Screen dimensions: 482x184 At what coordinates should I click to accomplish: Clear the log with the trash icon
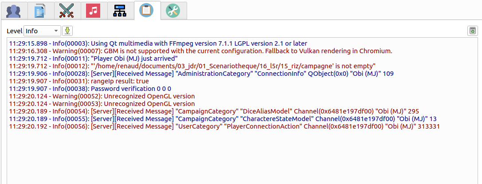[473, 31]
